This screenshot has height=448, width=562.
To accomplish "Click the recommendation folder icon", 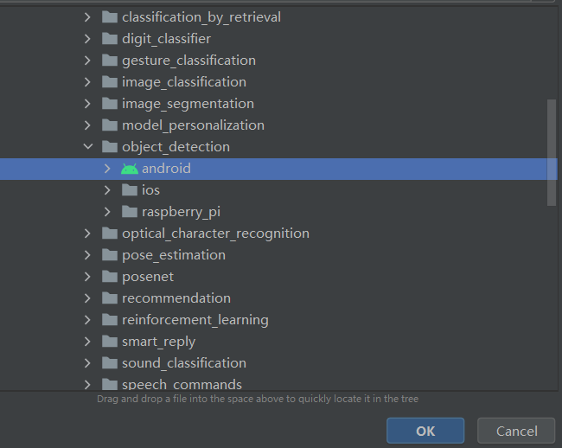I will point(110,298).
